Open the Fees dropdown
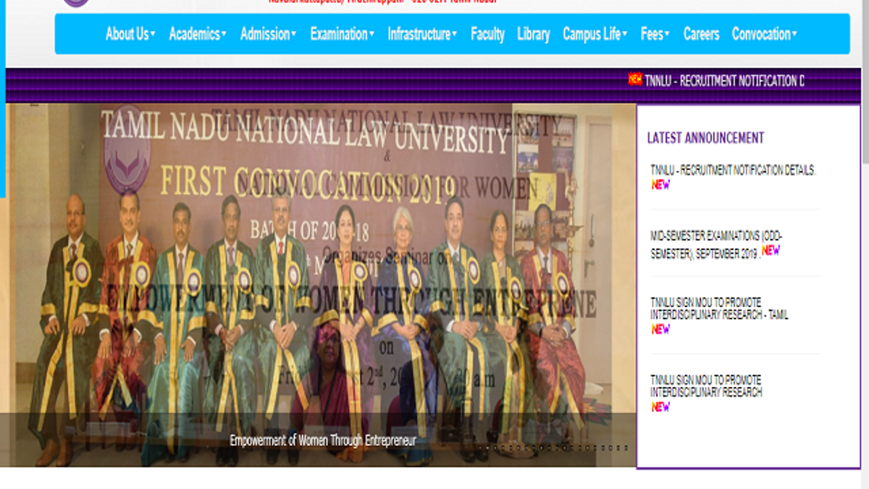 pyautogui.click(x=655, y=34)
